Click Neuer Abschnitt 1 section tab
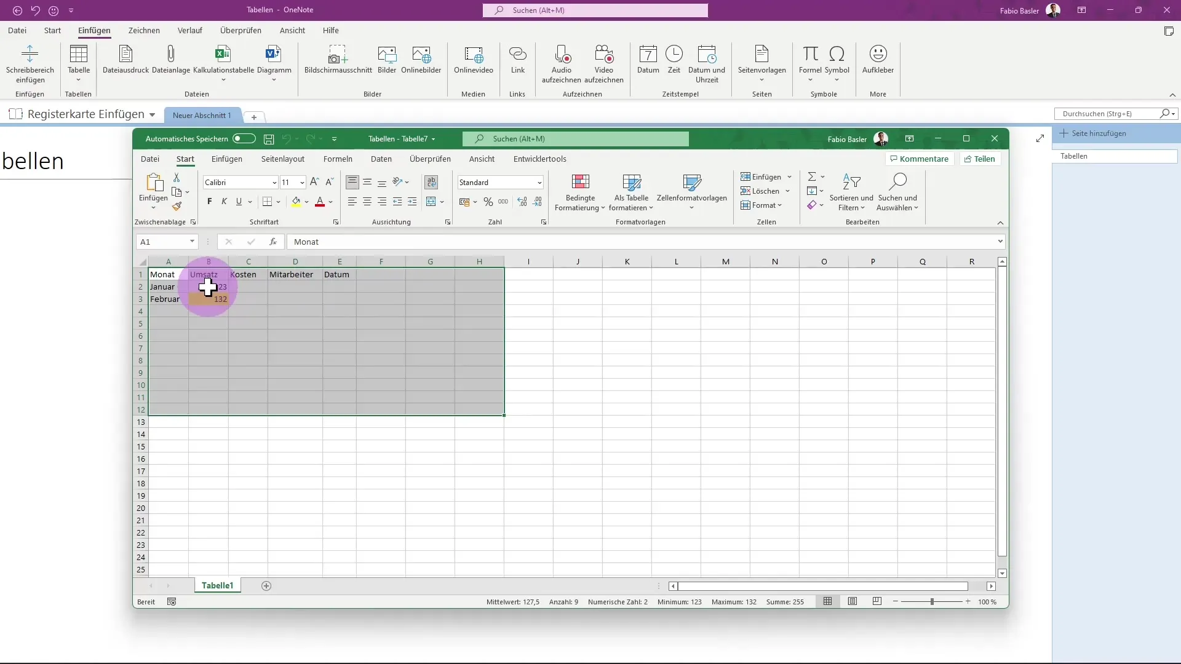Viewport: 1181px width, 664px height. 202,115
